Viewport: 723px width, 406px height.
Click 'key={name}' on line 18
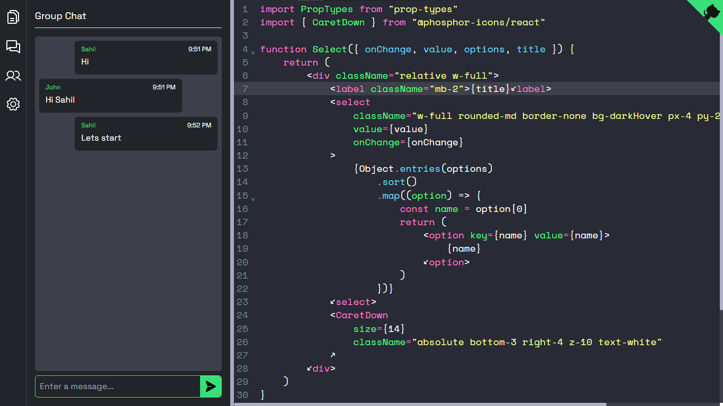pyautogui.click(x=499, y=235)
